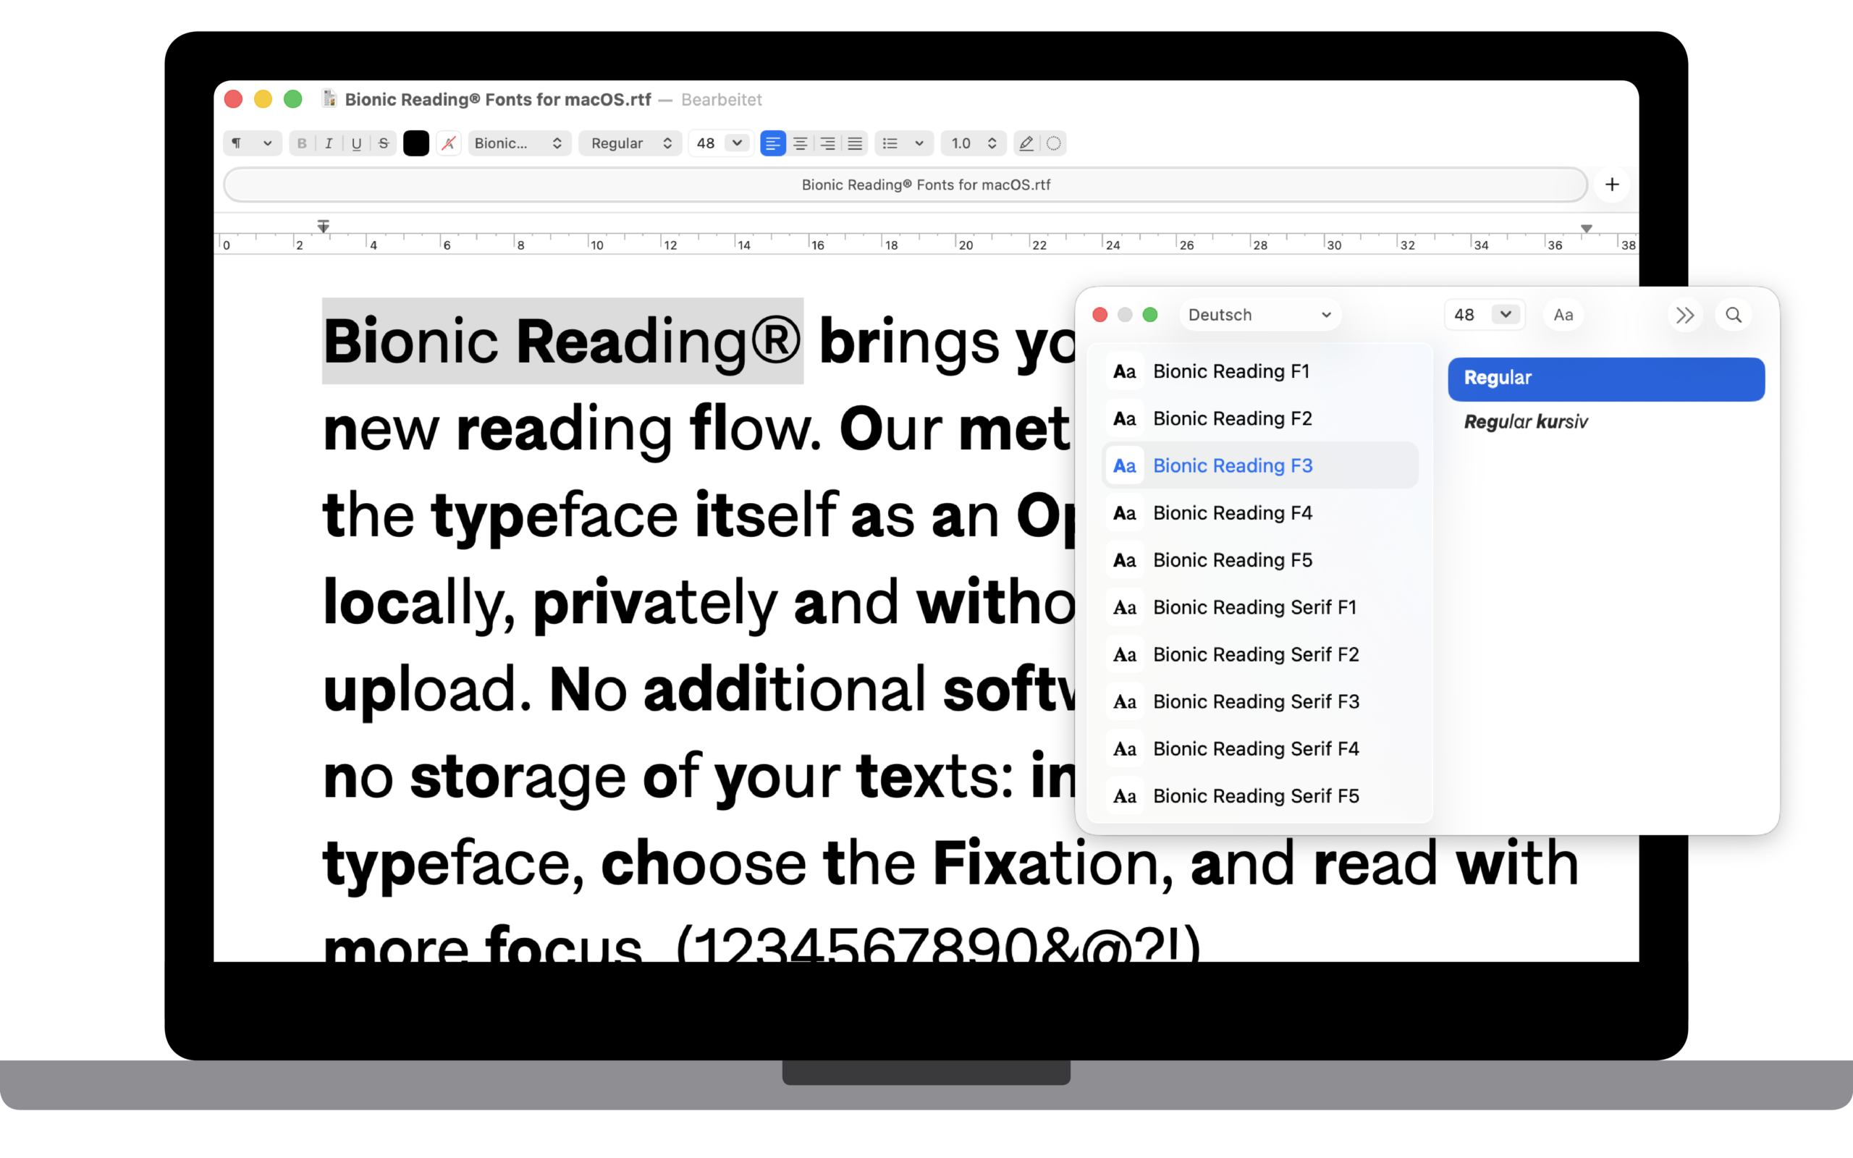The width and height of the screenshot is (1853, 1158).
Task: Open the Bionic font family dropdown
Action: (x=519, y=143)
